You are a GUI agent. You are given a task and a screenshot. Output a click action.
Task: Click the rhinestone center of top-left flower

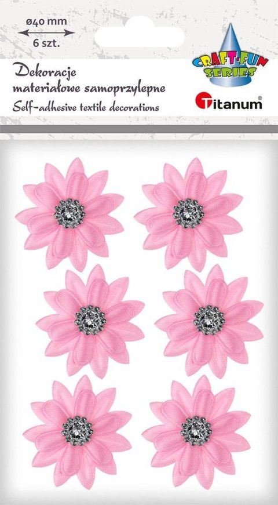(69, 213)
